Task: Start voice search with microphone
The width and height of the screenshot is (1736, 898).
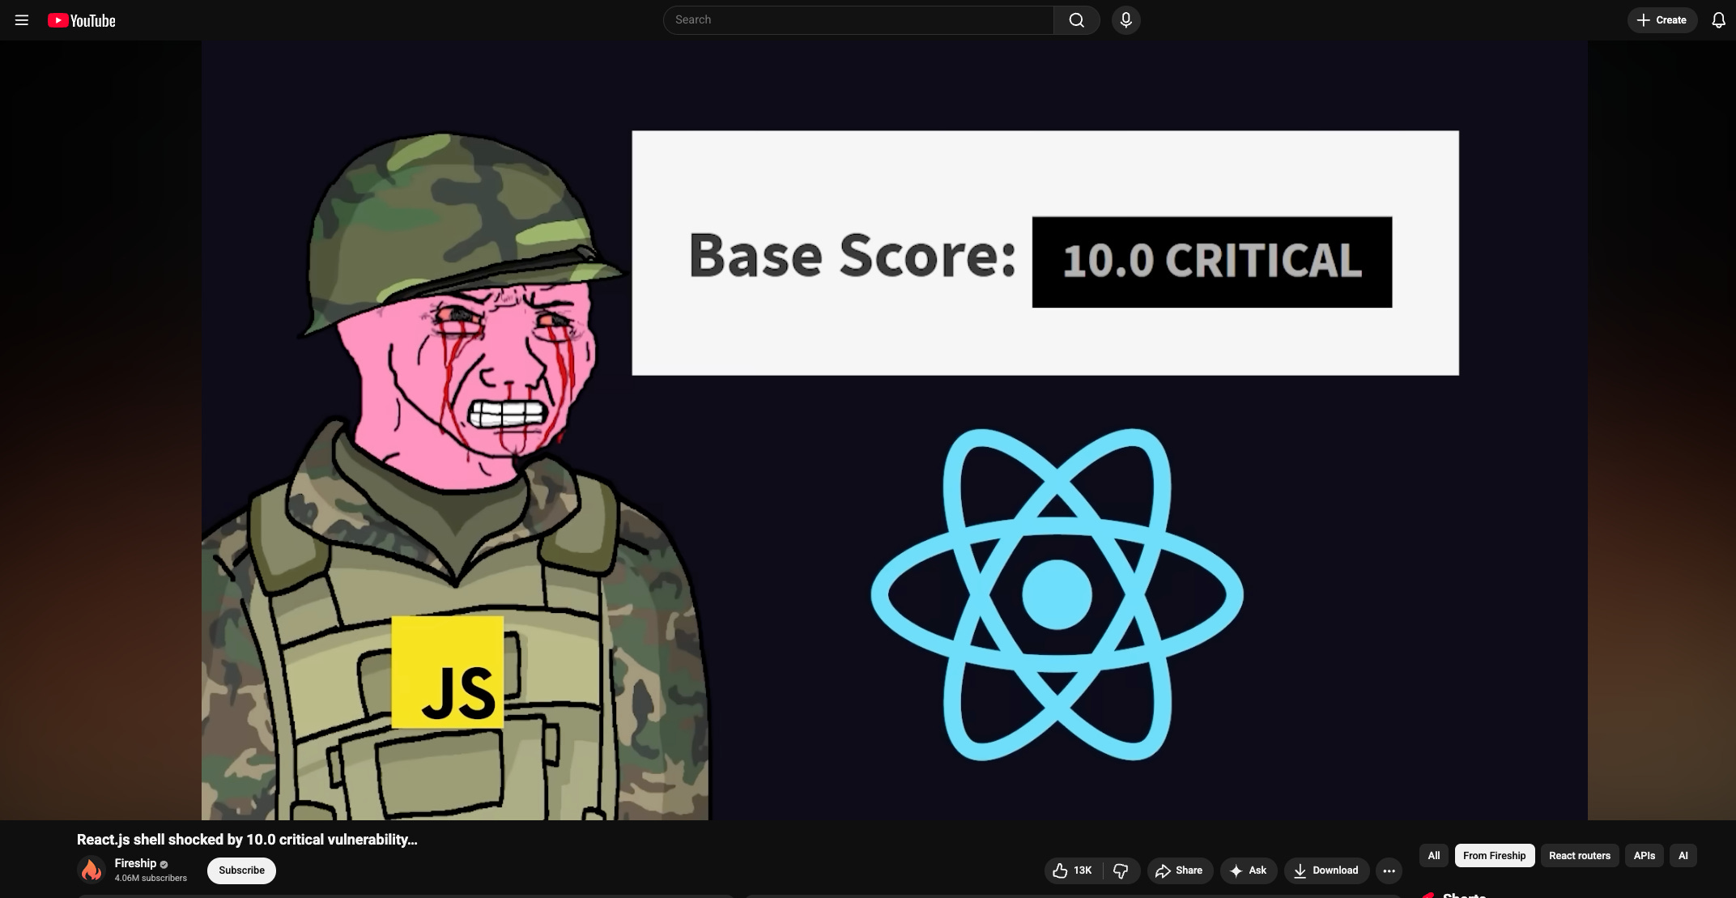Action: click(1125, 20)
